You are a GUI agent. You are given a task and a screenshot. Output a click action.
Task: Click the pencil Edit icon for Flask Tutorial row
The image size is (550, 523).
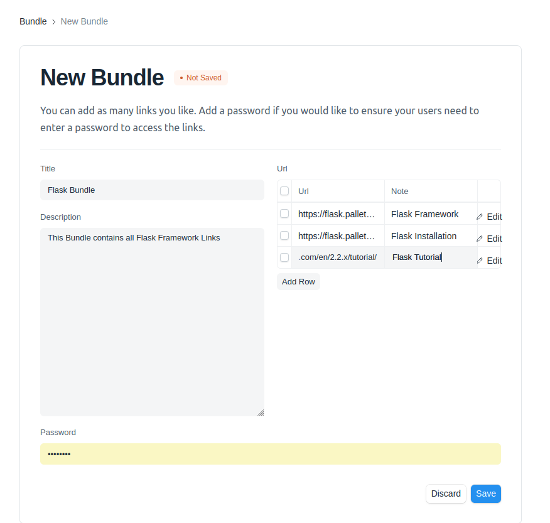(480, 261)
